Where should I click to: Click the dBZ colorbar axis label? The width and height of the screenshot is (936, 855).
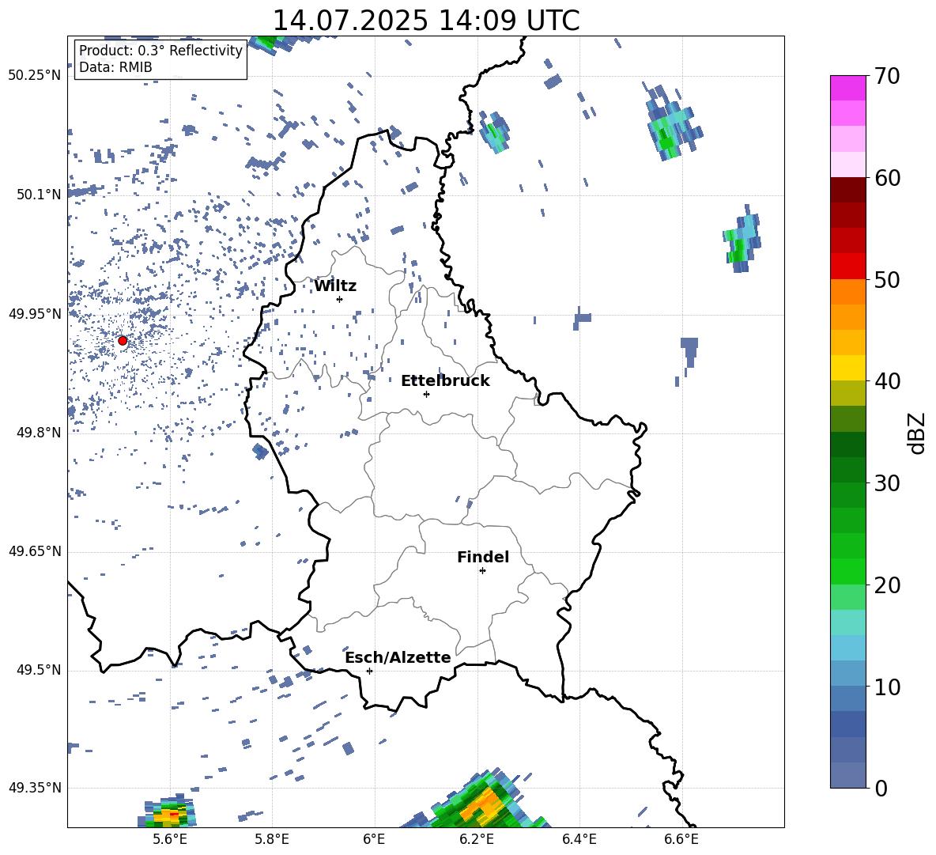pyautogui.click(x=915, y=433)
